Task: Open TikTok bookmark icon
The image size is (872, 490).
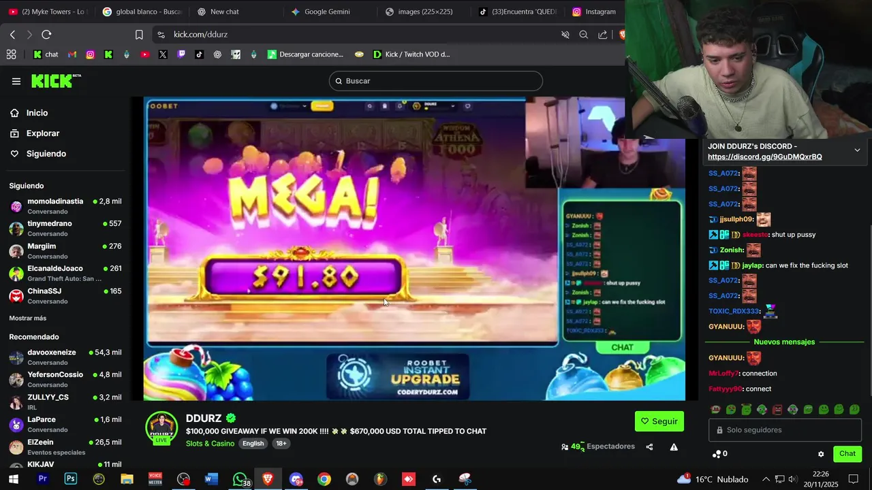Action: (x=199, y=54)
